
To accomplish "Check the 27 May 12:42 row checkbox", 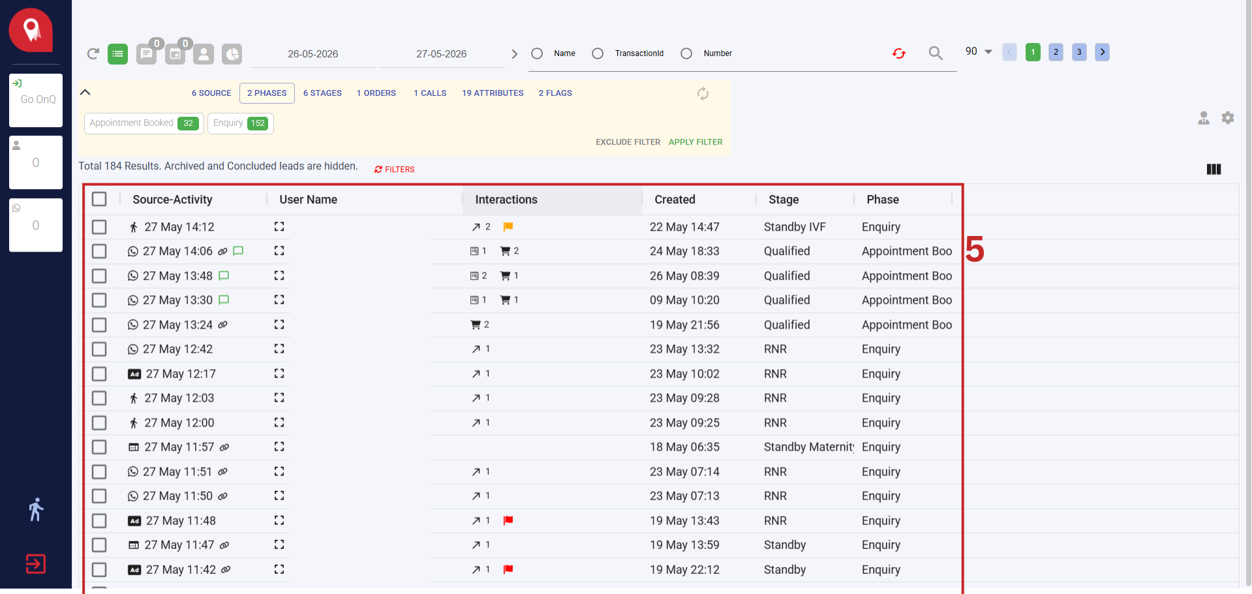I will [x=99, y=349].
